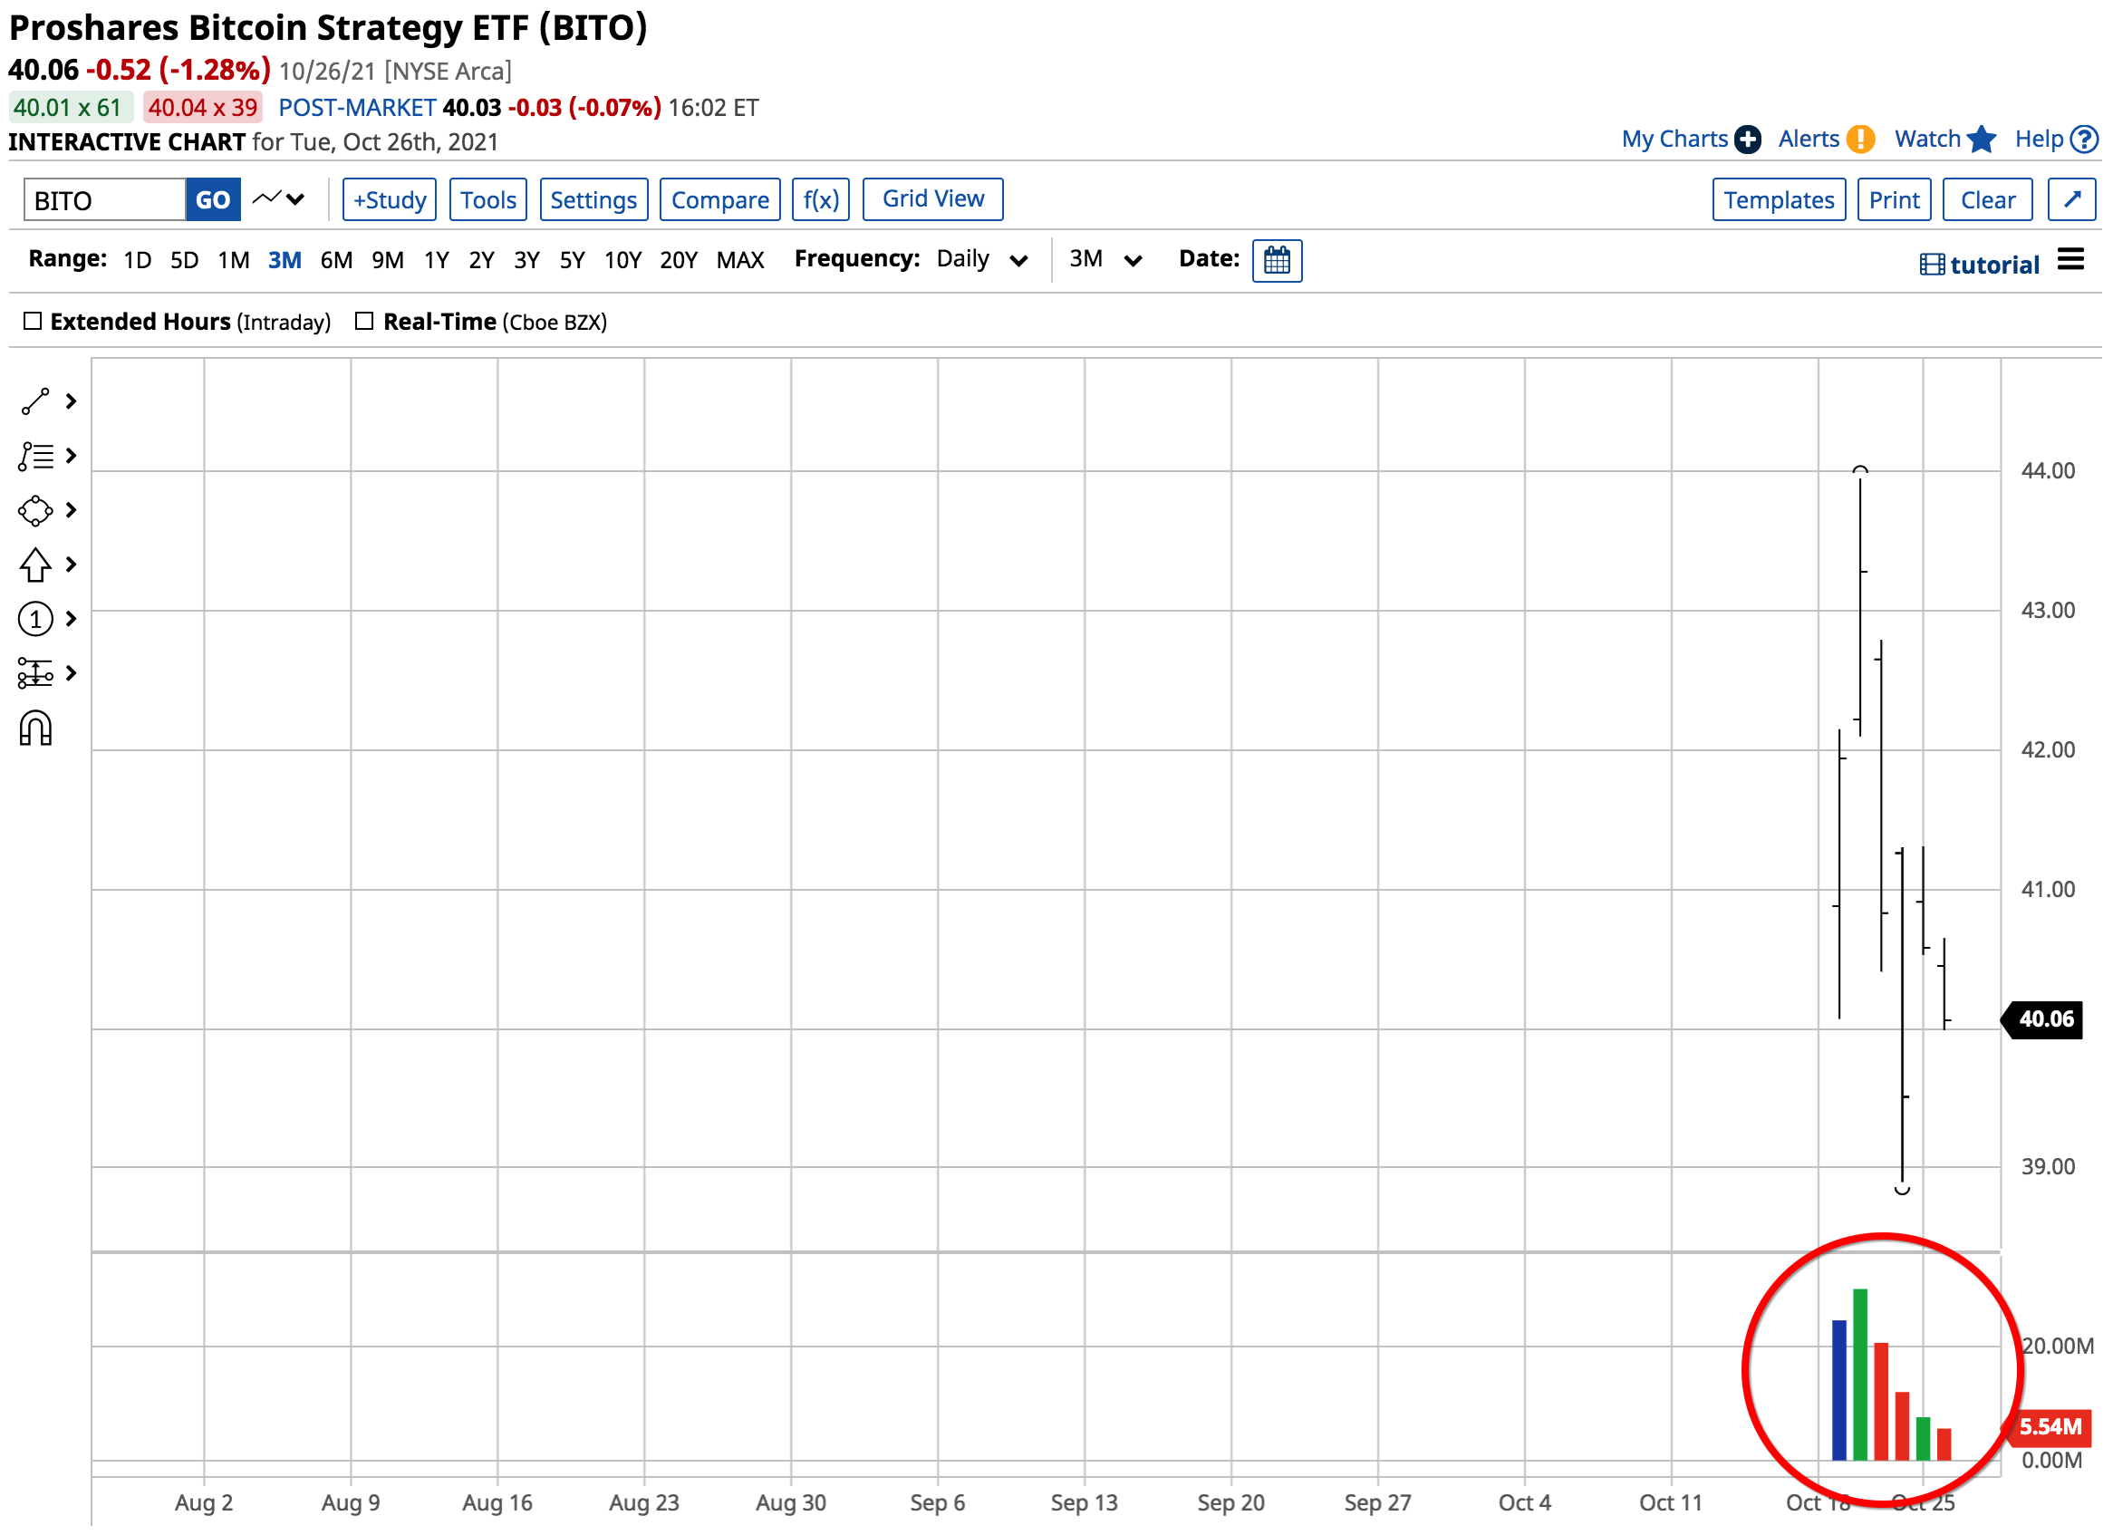Select the numbered label annotation tool
The height and width of the screenshot is (1535, 2113).
tap(35, 620)
